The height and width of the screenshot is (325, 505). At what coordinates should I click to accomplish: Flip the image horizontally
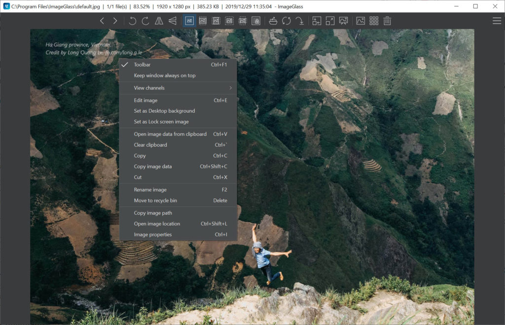click(x=159, y=21)
